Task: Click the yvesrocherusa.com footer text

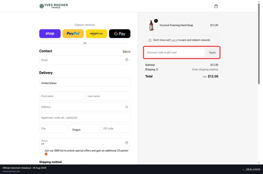Action: (11, 171)
